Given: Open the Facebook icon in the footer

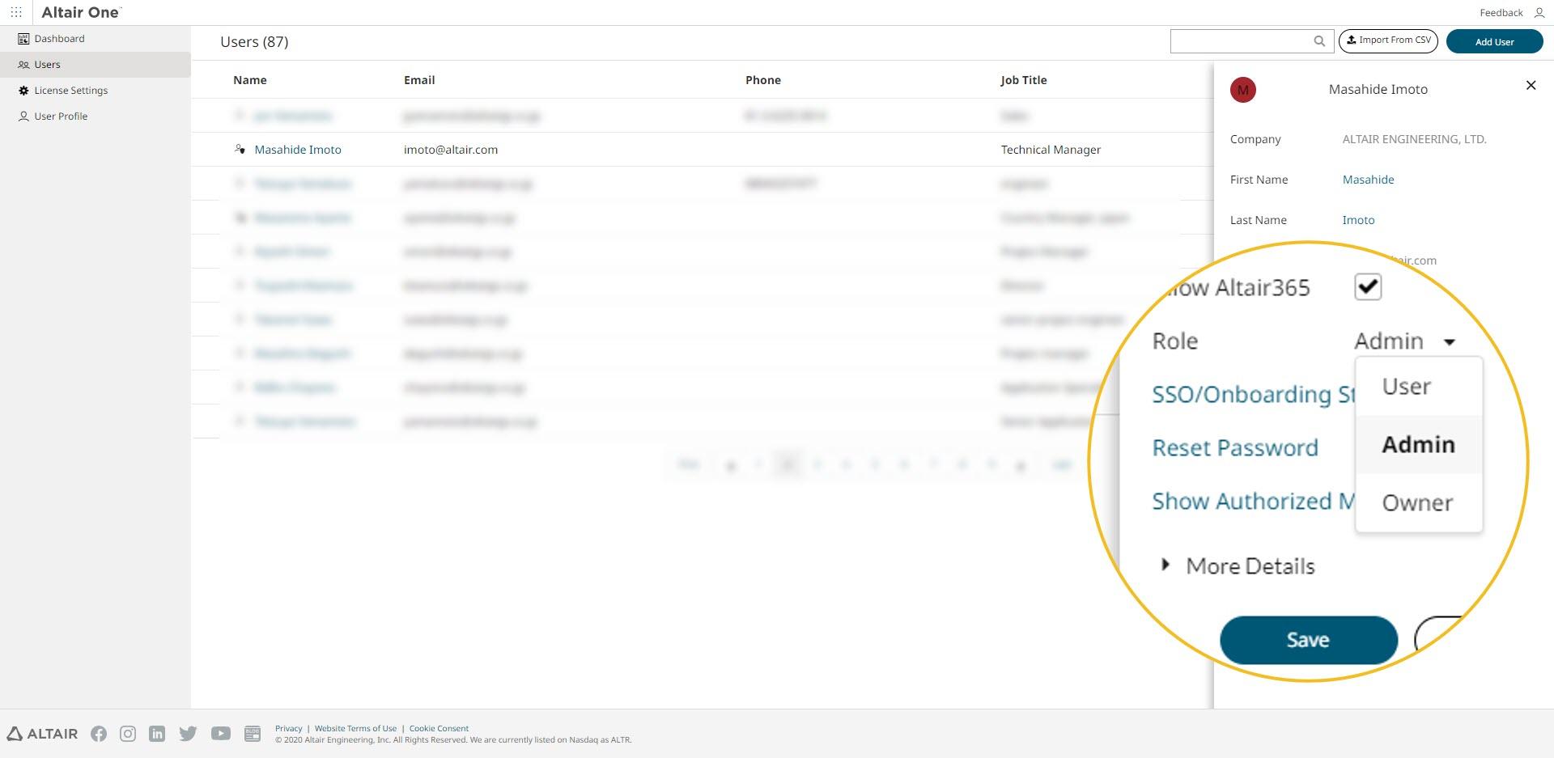Looking at the screenshot, I should coord(99,734).
